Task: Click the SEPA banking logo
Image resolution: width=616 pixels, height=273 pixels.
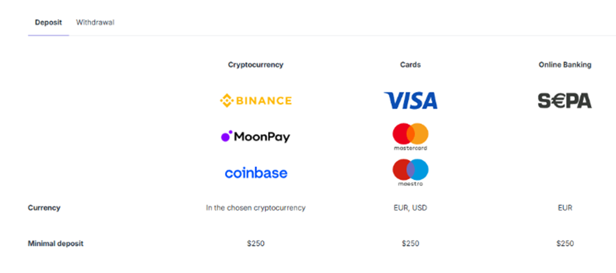Action: (565, 101)
